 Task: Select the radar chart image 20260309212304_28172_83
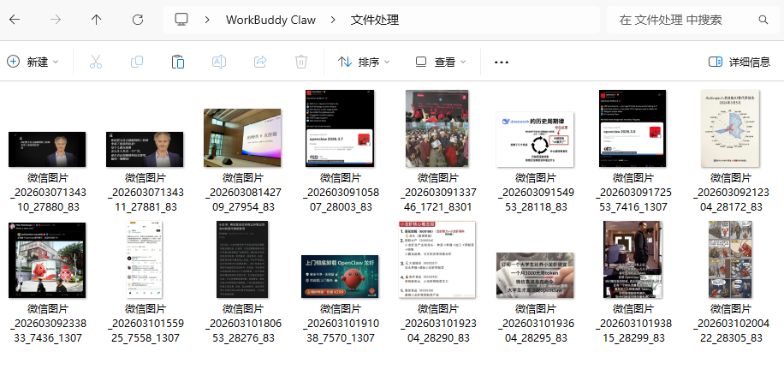pos(730,128)
